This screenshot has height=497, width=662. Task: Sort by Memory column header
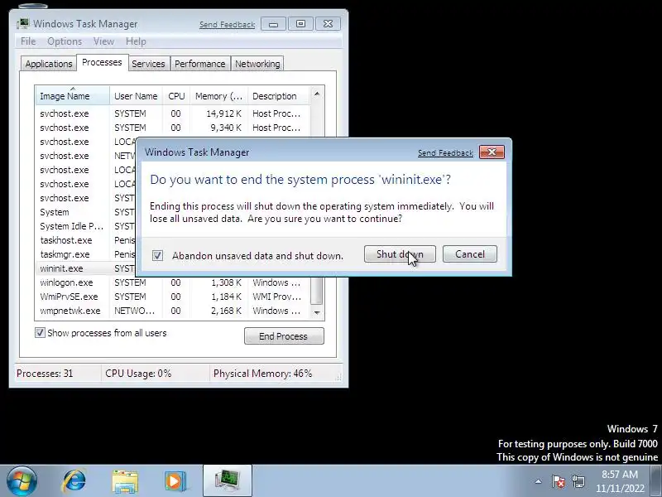tap(218, 96)
